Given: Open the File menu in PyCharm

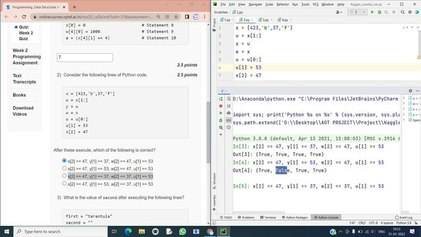Looking at the screenshot, I should [223, 5].
